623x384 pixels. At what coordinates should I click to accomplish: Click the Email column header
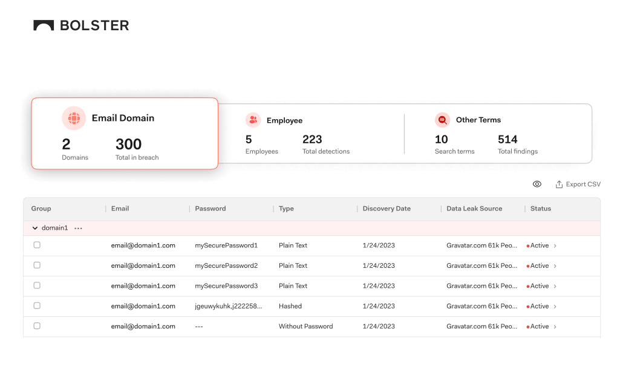[120, 209]
